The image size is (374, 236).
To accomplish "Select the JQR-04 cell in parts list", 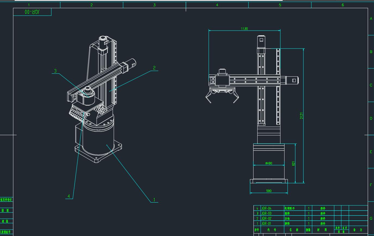I will (x=266, y=208).
